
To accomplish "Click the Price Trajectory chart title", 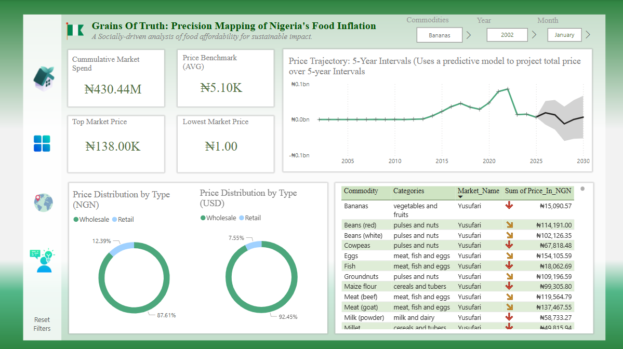I will click(x=435, y=66).
